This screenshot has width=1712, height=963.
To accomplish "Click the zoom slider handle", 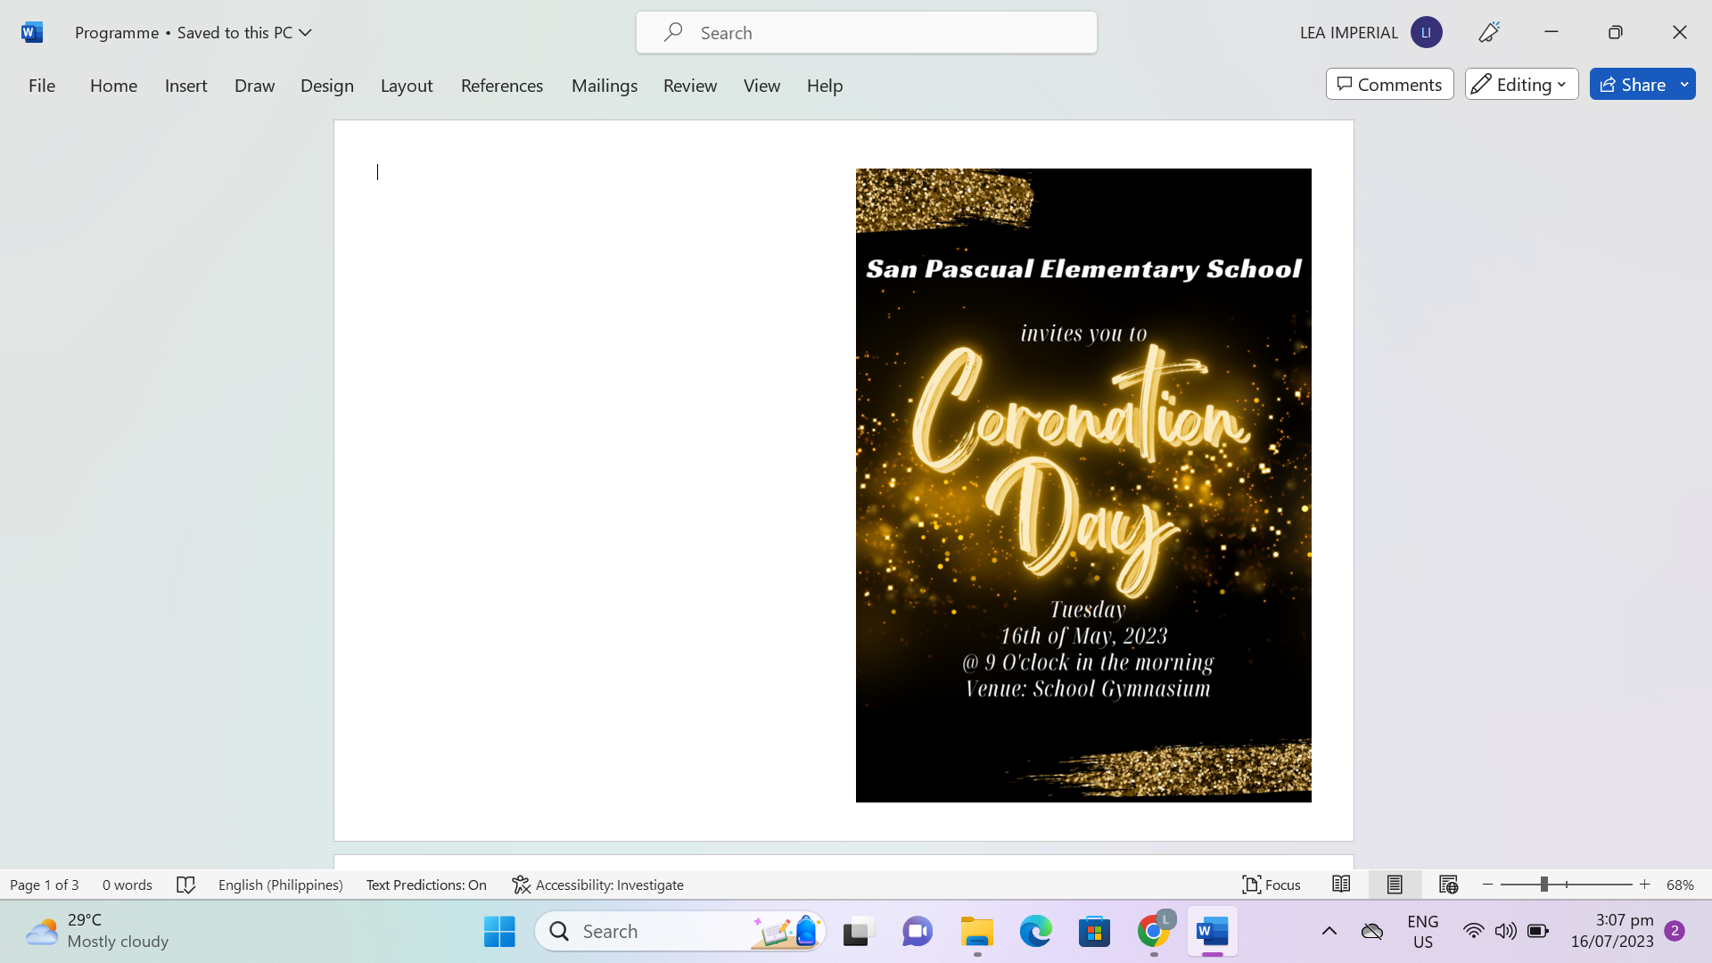I will pyautogui.click(x=1543, y=885).
